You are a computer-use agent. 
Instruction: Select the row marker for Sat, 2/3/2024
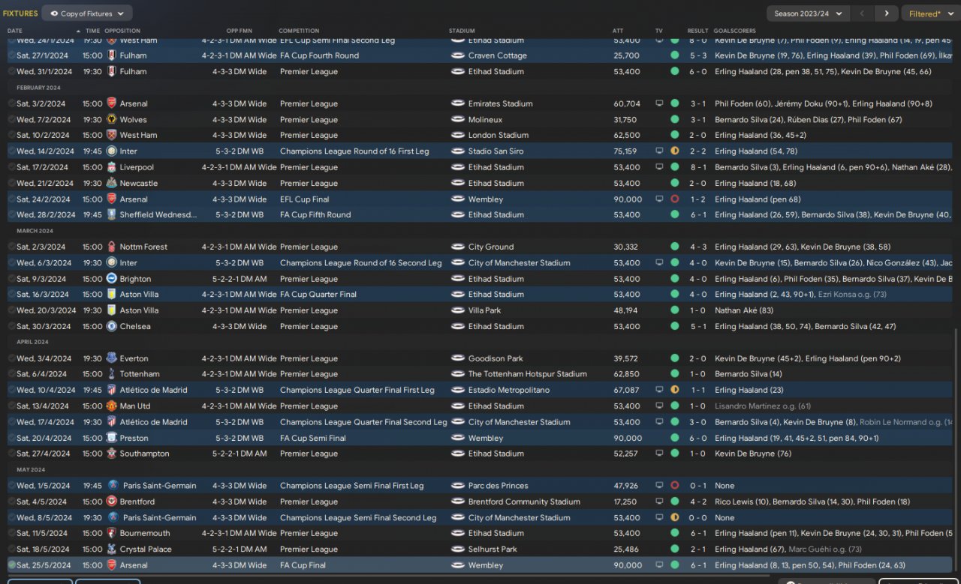point(11,247)
